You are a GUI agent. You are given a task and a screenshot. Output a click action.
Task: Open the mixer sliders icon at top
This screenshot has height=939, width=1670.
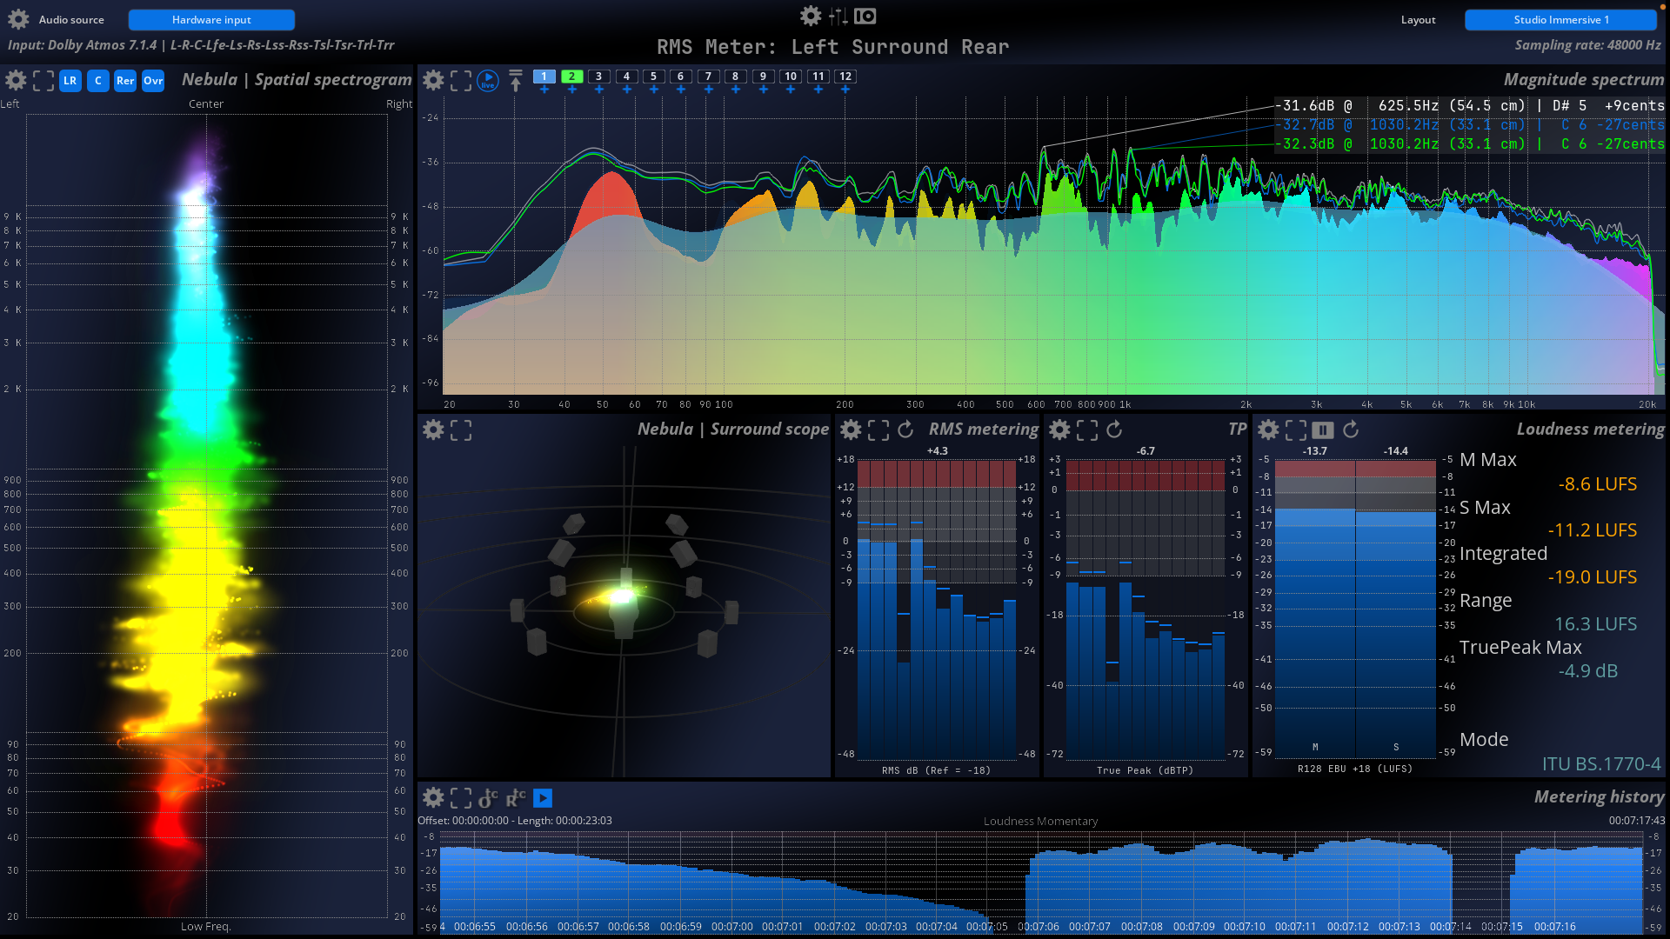click(x=838, y=16)
